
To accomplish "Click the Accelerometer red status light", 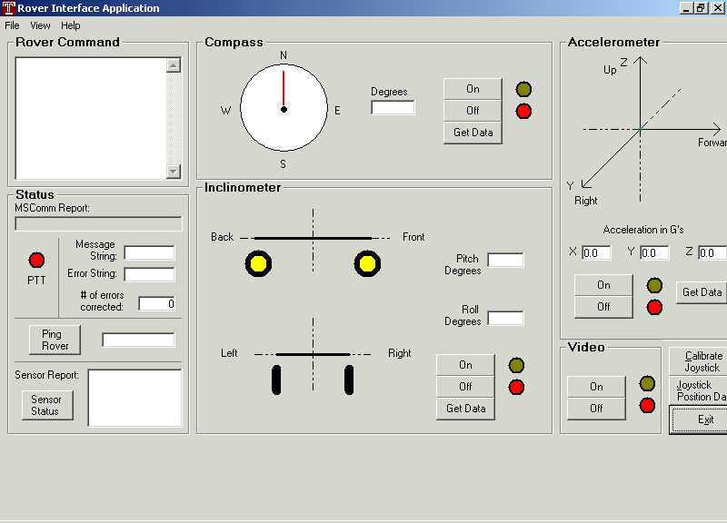I will pyautogui.click(x=654, y=308).
